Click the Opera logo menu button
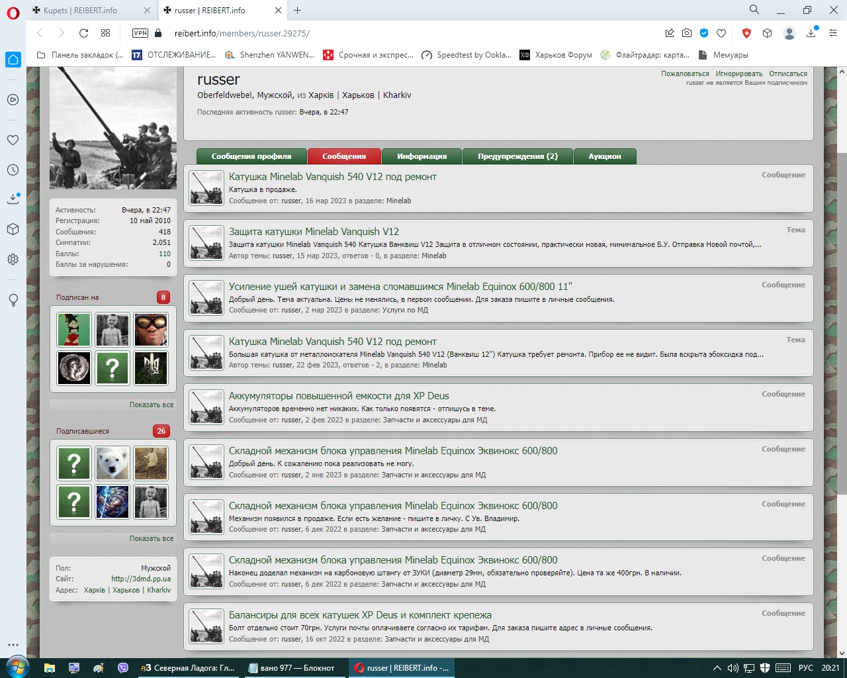Viewport: 847px width, 678px height. (x=13, y=12)
